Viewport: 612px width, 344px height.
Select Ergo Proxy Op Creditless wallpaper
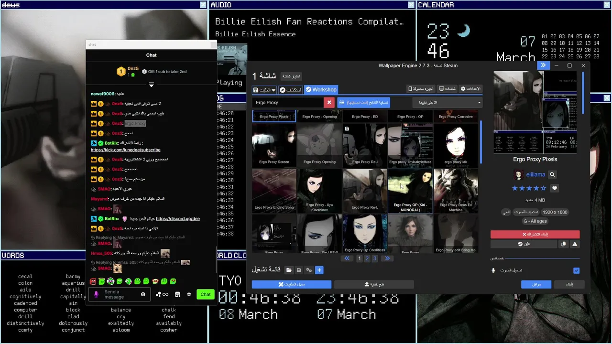(365, 233)
